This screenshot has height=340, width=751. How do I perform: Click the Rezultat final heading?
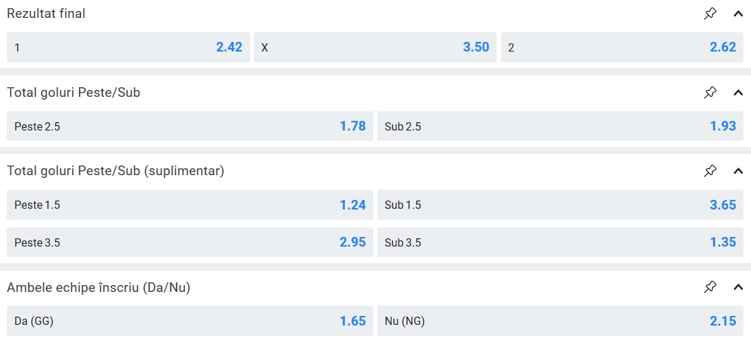[x=47, y=14]
